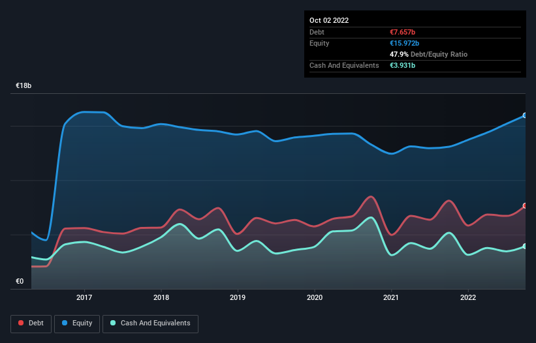
Task: Click the 2020 x-axis label
Action: [315, 297]
